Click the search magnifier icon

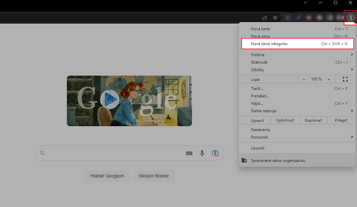(42, 153)
